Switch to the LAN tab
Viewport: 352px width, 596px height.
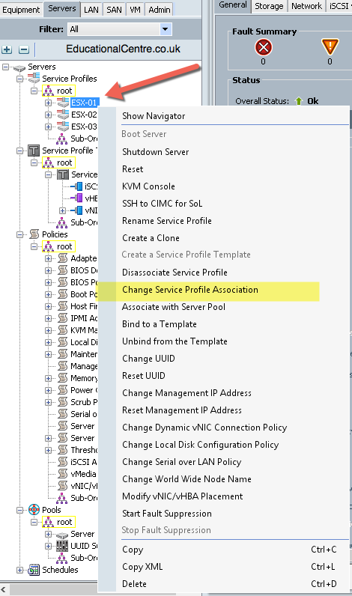coord(91,10)
